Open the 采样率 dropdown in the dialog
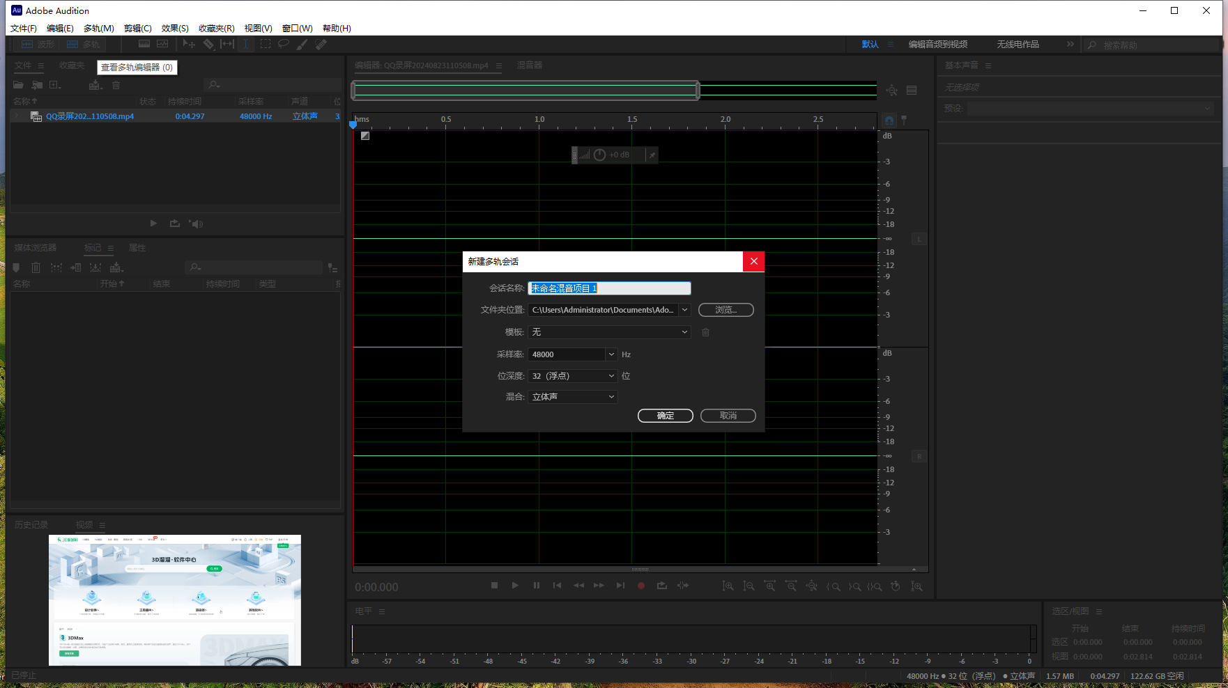Screen dimensions: 1228x688 (611, 354)
